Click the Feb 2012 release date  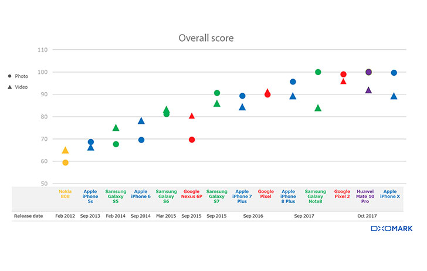pyautogui.click(x=65, y=216)
